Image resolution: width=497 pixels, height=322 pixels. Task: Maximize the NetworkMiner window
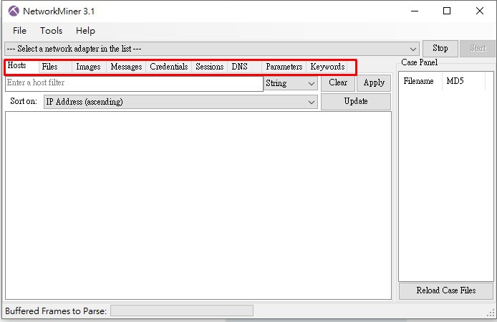pos(447,11)
